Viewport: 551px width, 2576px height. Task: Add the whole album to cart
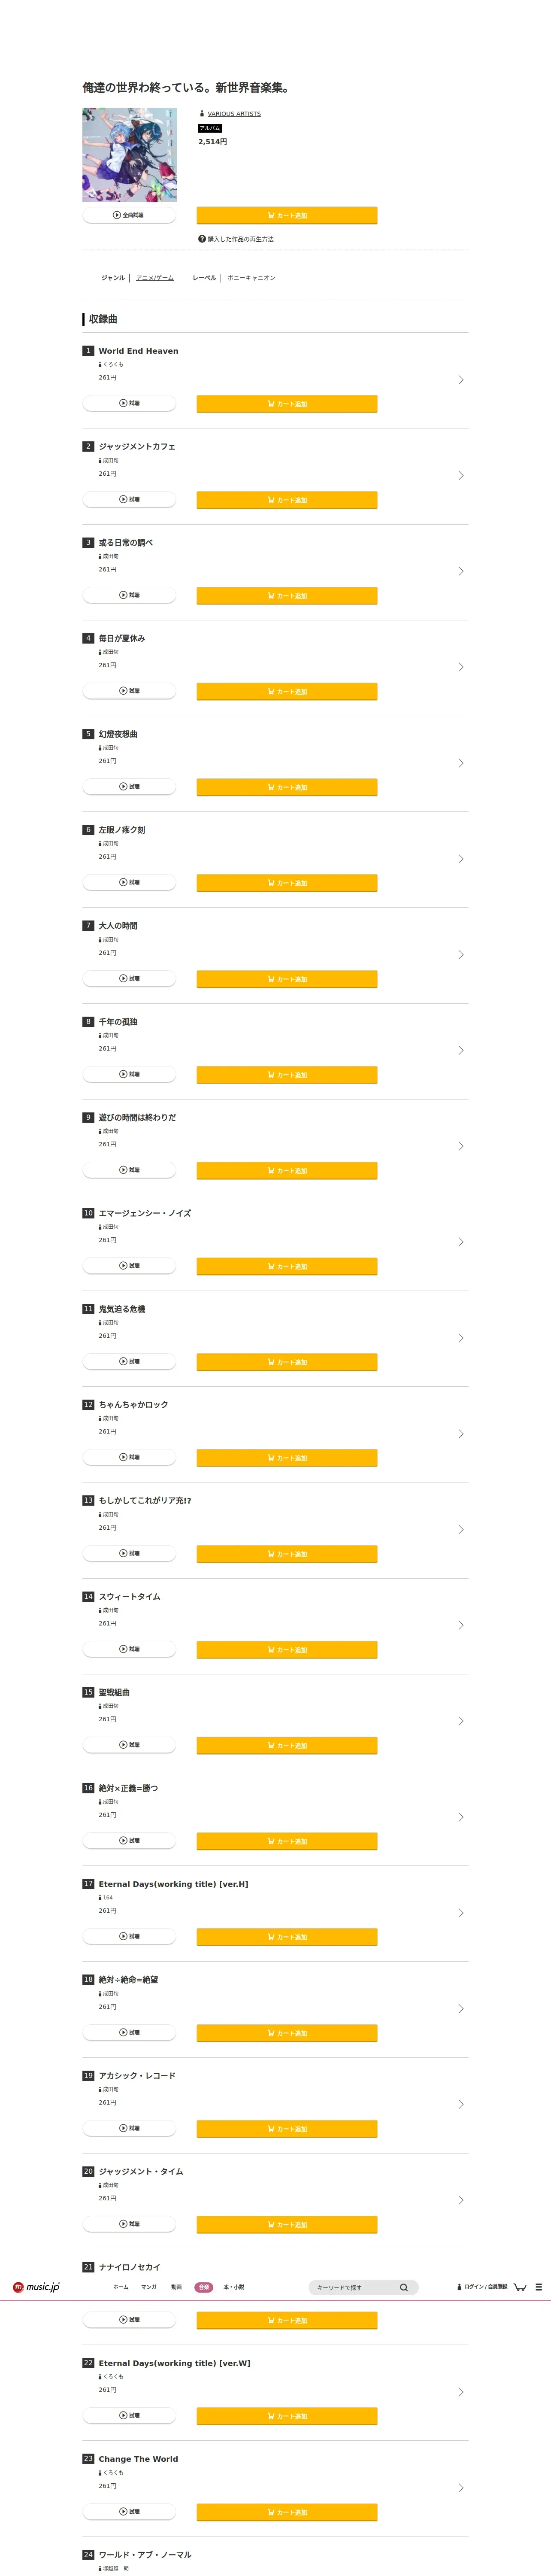point(287,215)
